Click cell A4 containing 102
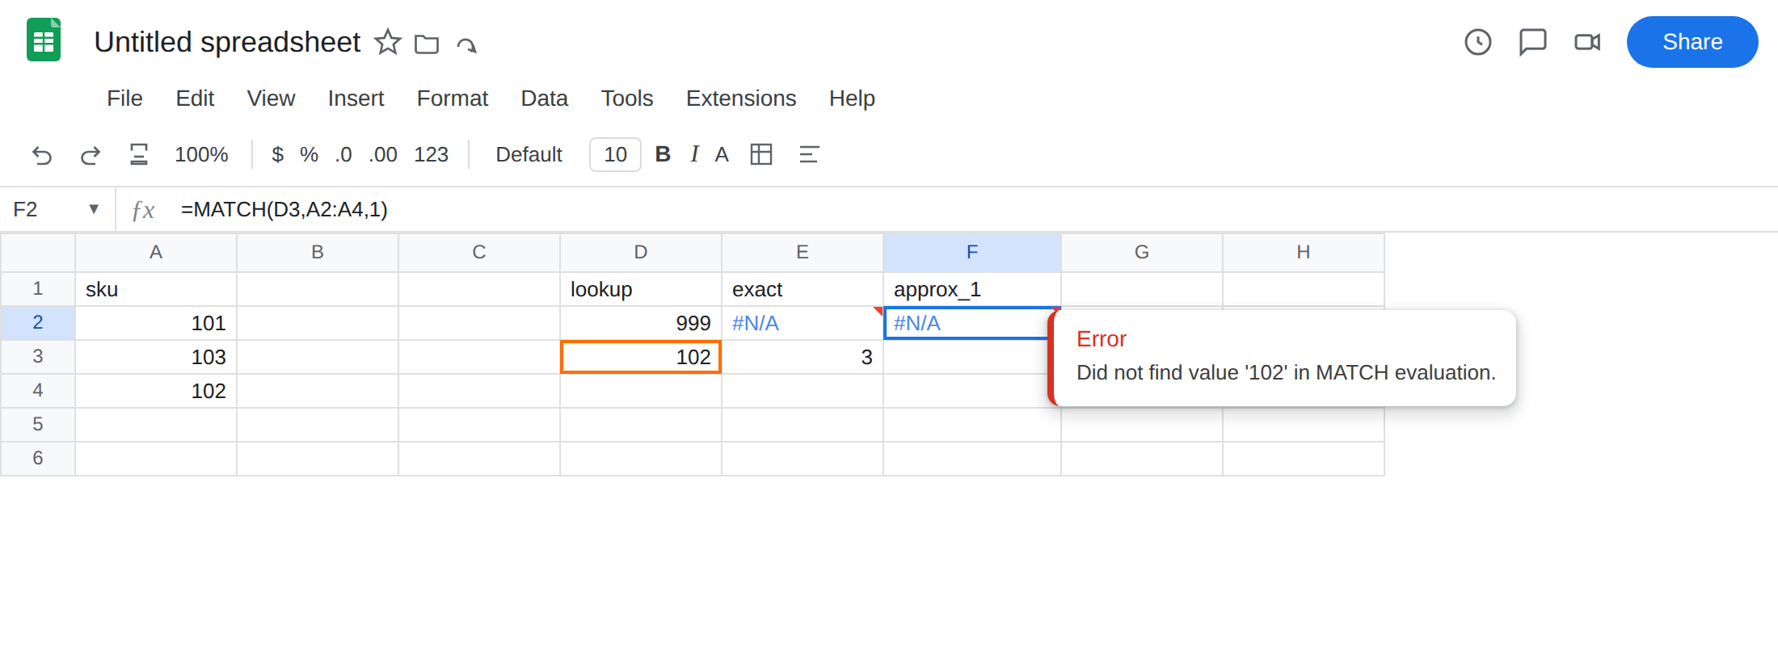The width and height of the screenshot is (1778, 646). click(156, 391)
